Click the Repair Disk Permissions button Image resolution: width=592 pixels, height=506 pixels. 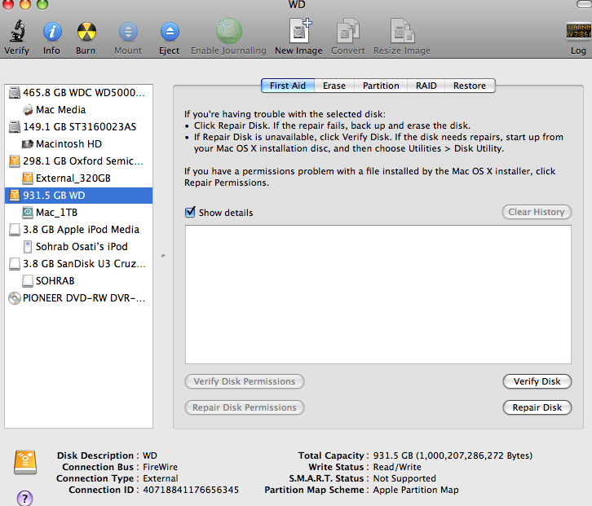[x=245, y=407]
